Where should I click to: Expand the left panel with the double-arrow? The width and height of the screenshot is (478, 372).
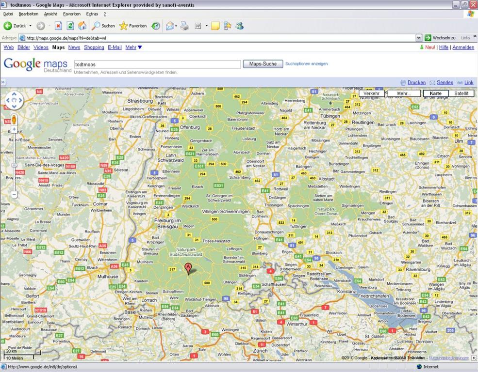(x=3, y=82)
